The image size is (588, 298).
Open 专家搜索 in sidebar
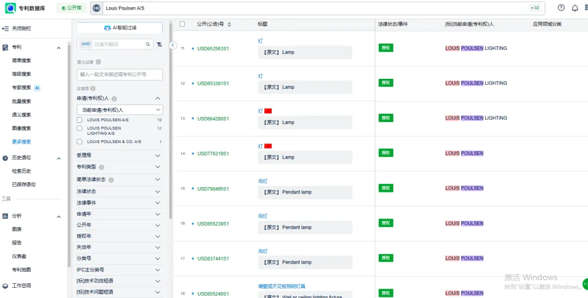tap(21, 88)
